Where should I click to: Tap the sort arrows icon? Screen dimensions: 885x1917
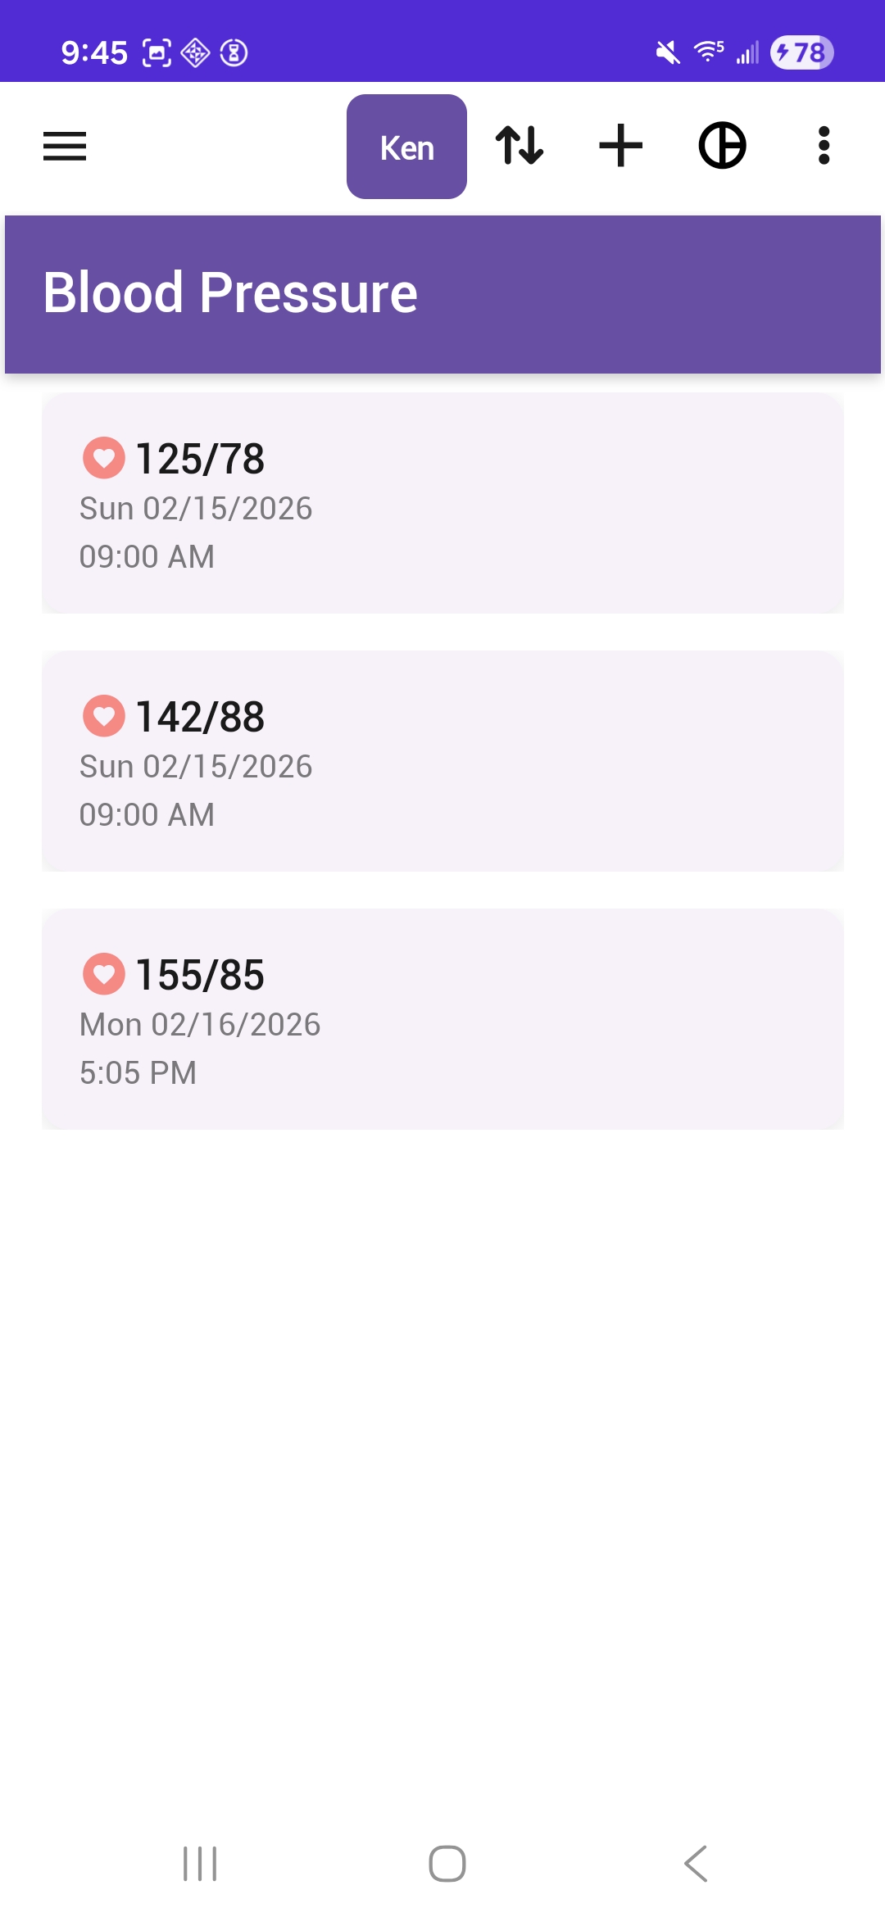(x=520, y=146)
